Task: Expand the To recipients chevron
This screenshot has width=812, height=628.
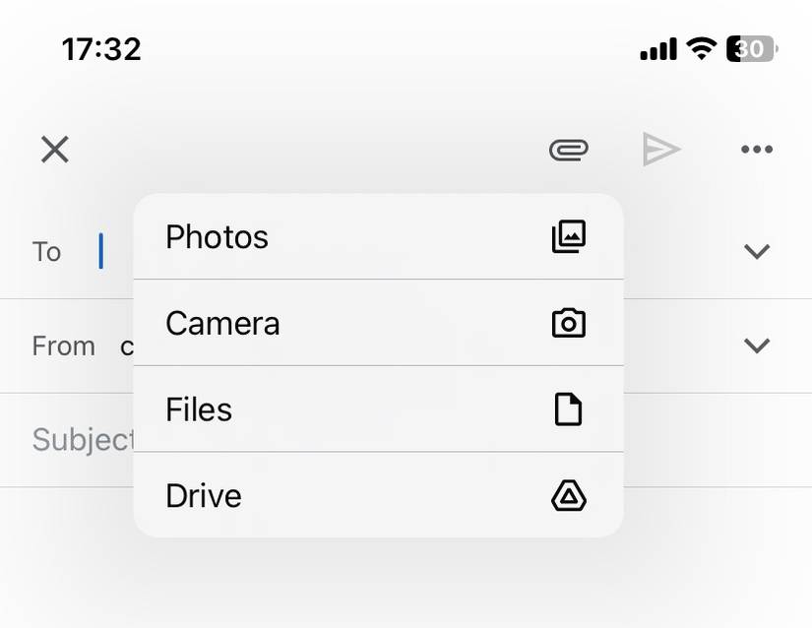Action: 756,252
